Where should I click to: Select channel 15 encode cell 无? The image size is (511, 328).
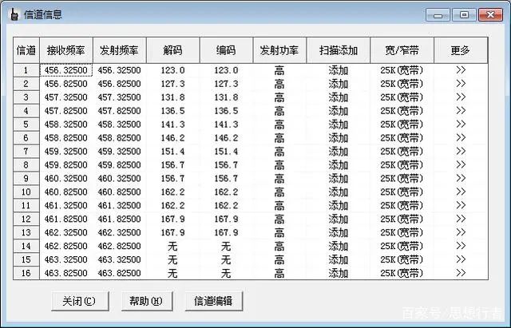[226, 259]
